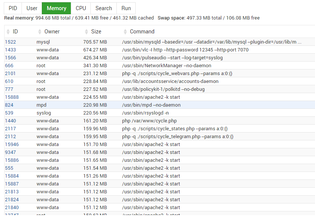Open process 1440 running cycle.php
The image size is (315, 217).
(x=11, y=121)
